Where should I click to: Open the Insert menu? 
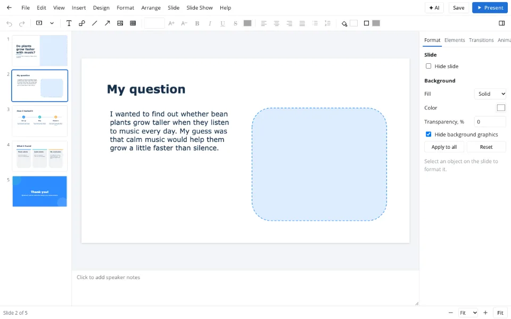coord(79,7)
